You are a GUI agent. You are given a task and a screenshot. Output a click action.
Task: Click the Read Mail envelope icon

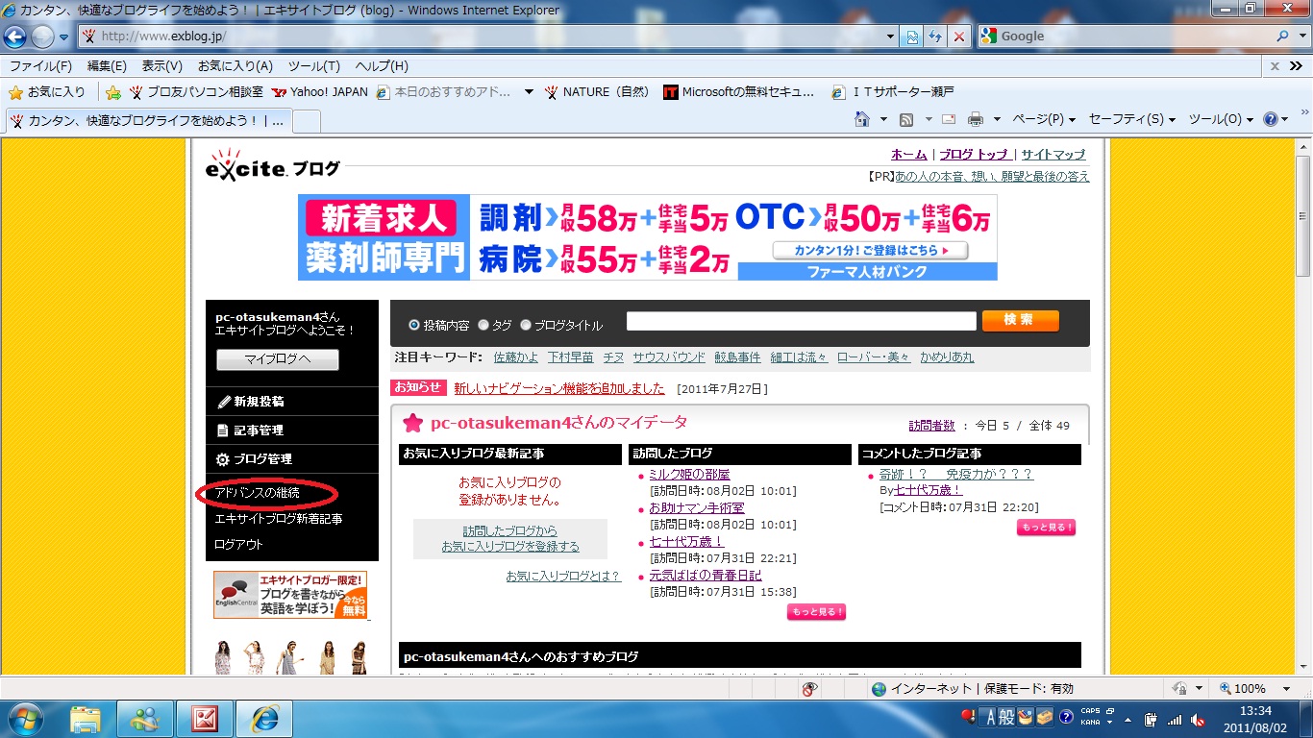tap(949, 119)
